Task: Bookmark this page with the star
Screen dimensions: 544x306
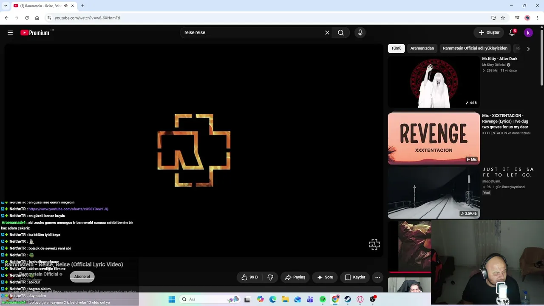Action: click(503, 18)
